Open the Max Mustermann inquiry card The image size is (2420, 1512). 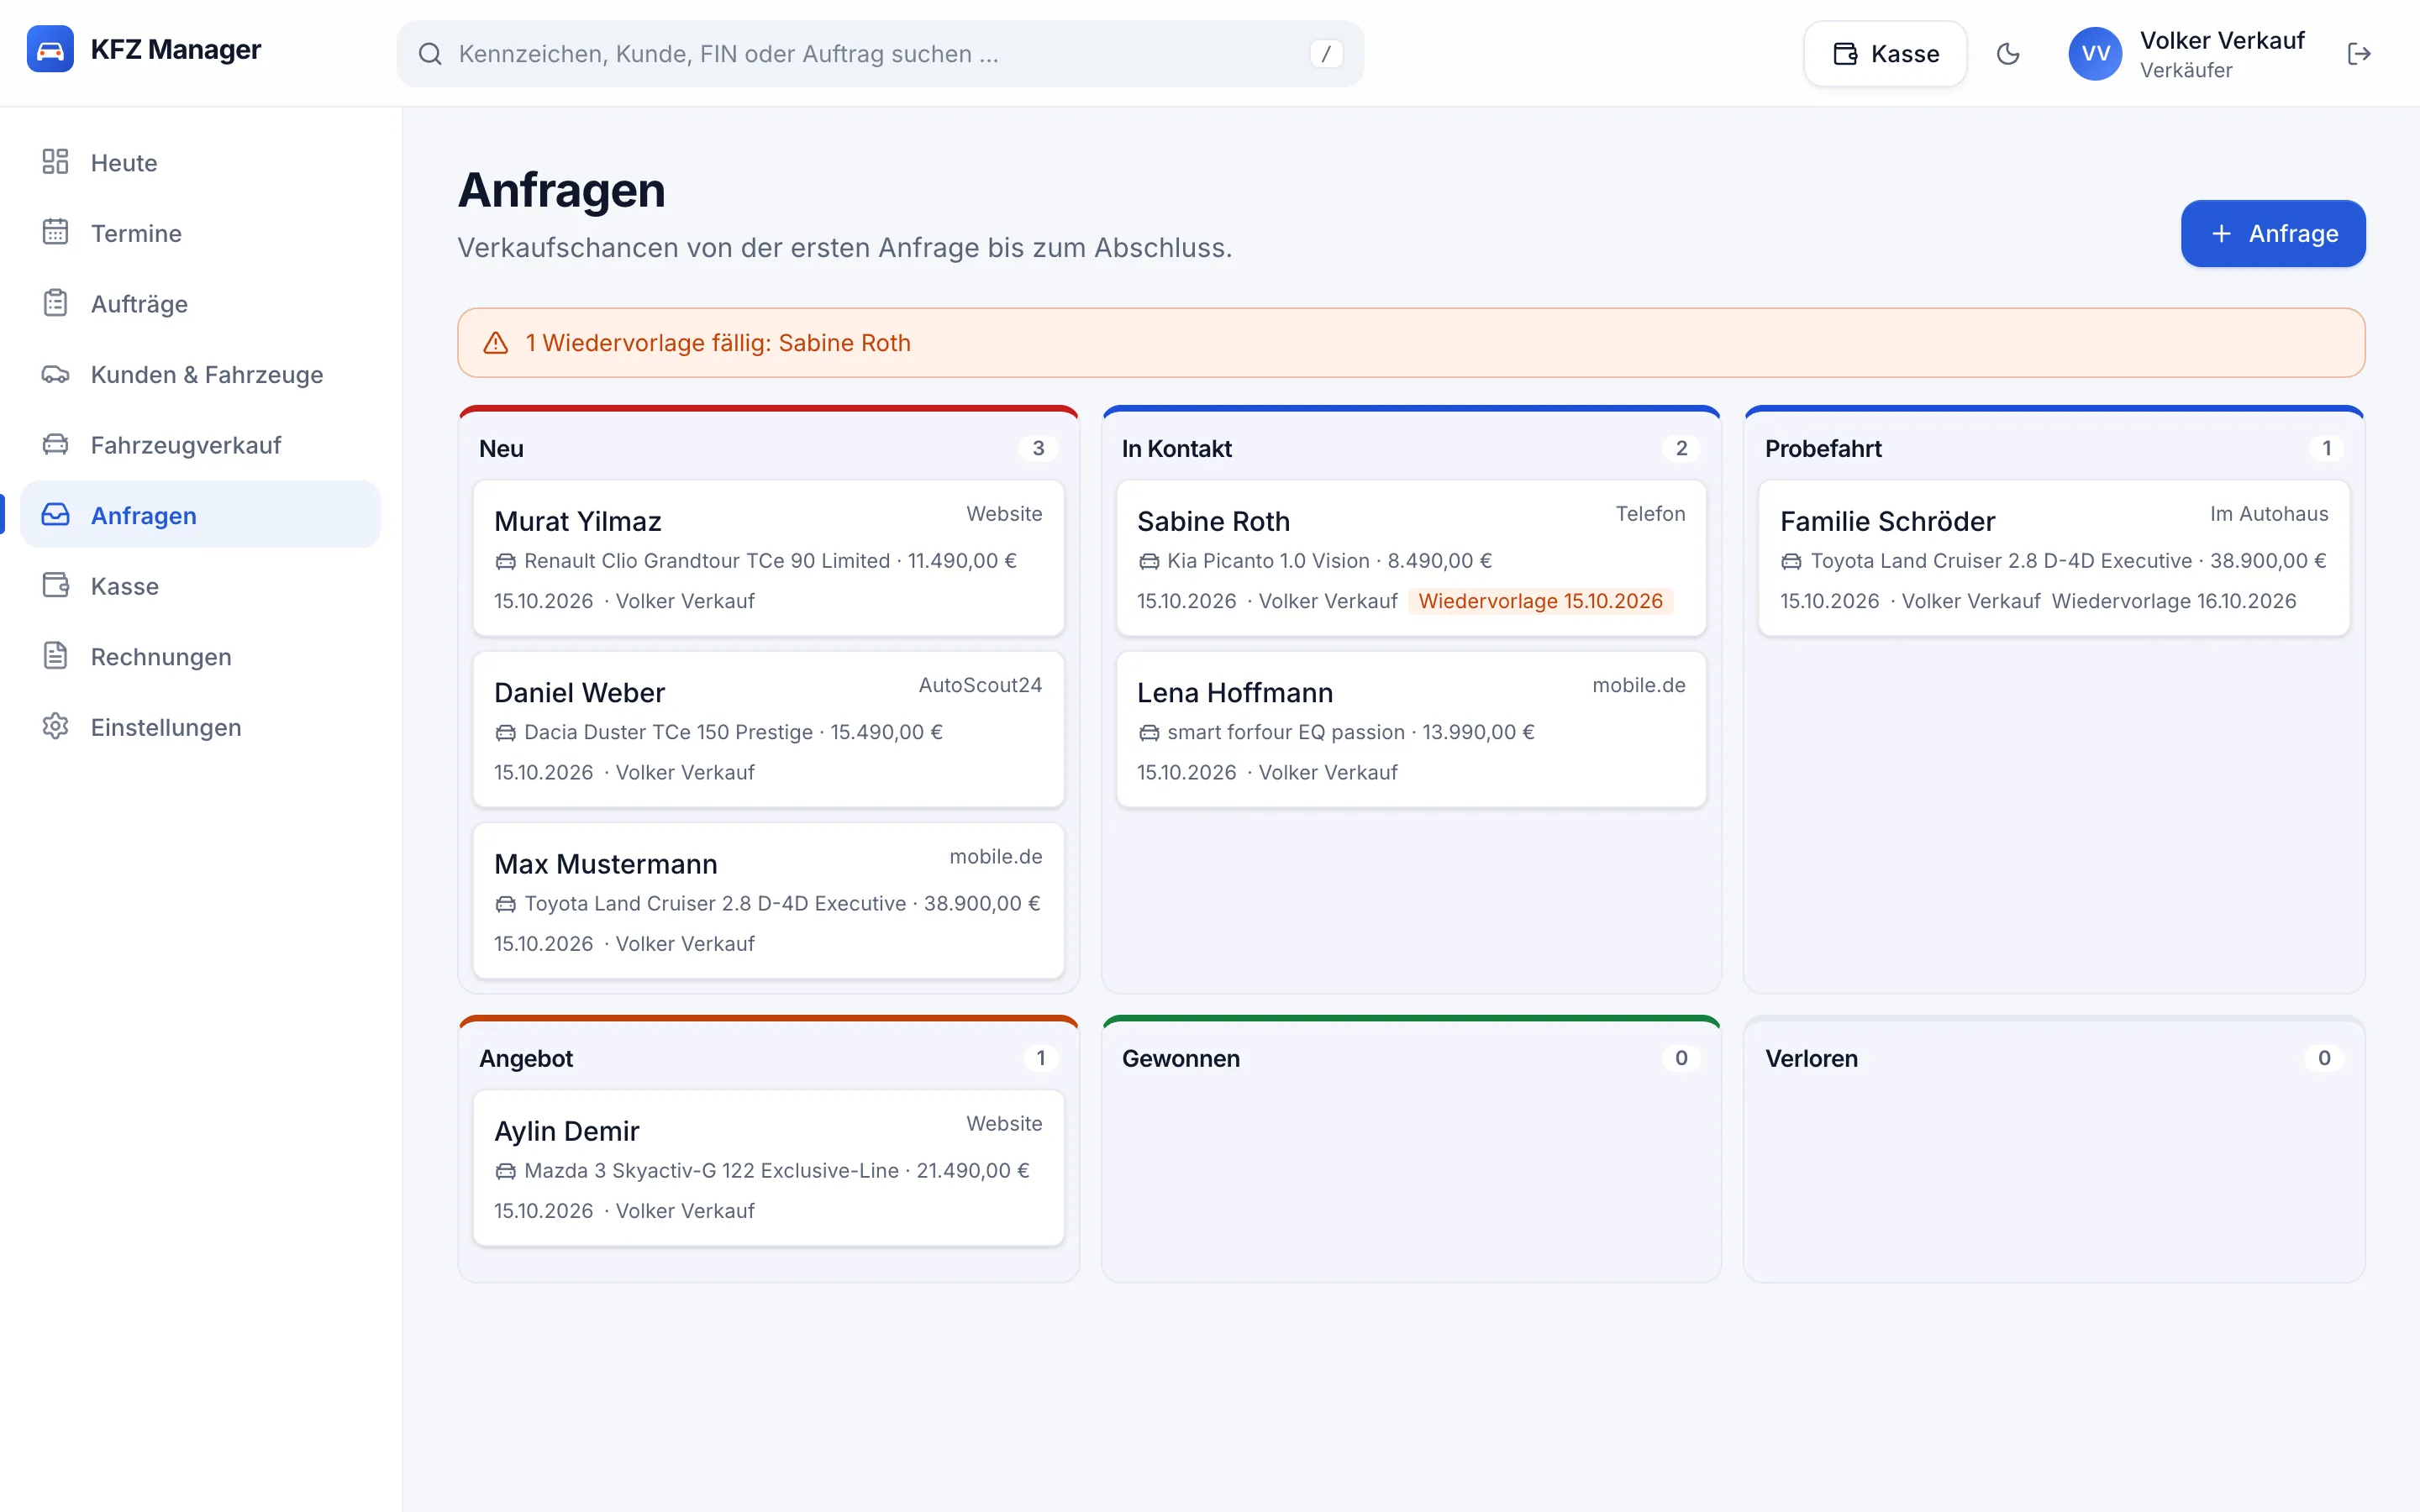click(768, 900)
